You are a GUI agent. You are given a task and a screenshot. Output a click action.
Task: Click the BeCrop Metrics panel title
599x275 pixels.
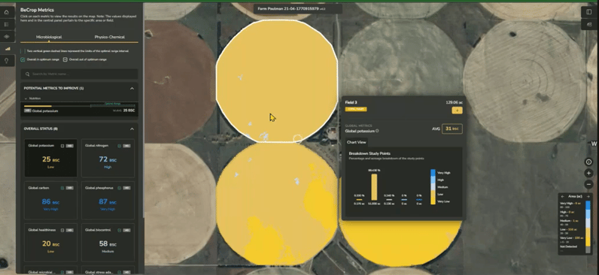pos(37,10)
